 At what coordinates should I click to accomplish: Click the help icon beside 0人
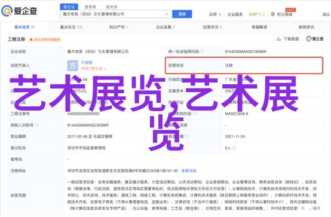click(234, 148)
